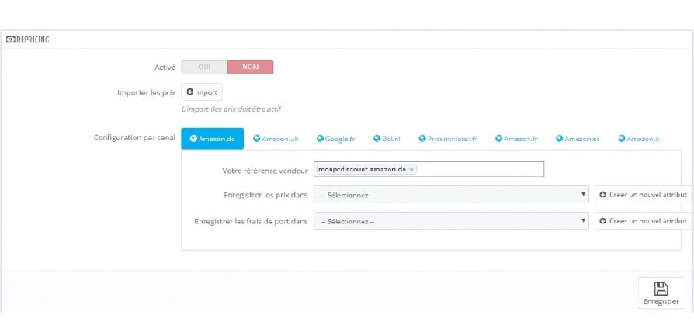Click the globe icon on Amazon.es tab
This screenshot has height=329, width=694.
(560, 139)
